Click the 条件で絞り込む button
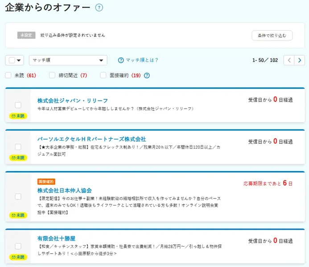The image size is (309, 267). (272, 35)
